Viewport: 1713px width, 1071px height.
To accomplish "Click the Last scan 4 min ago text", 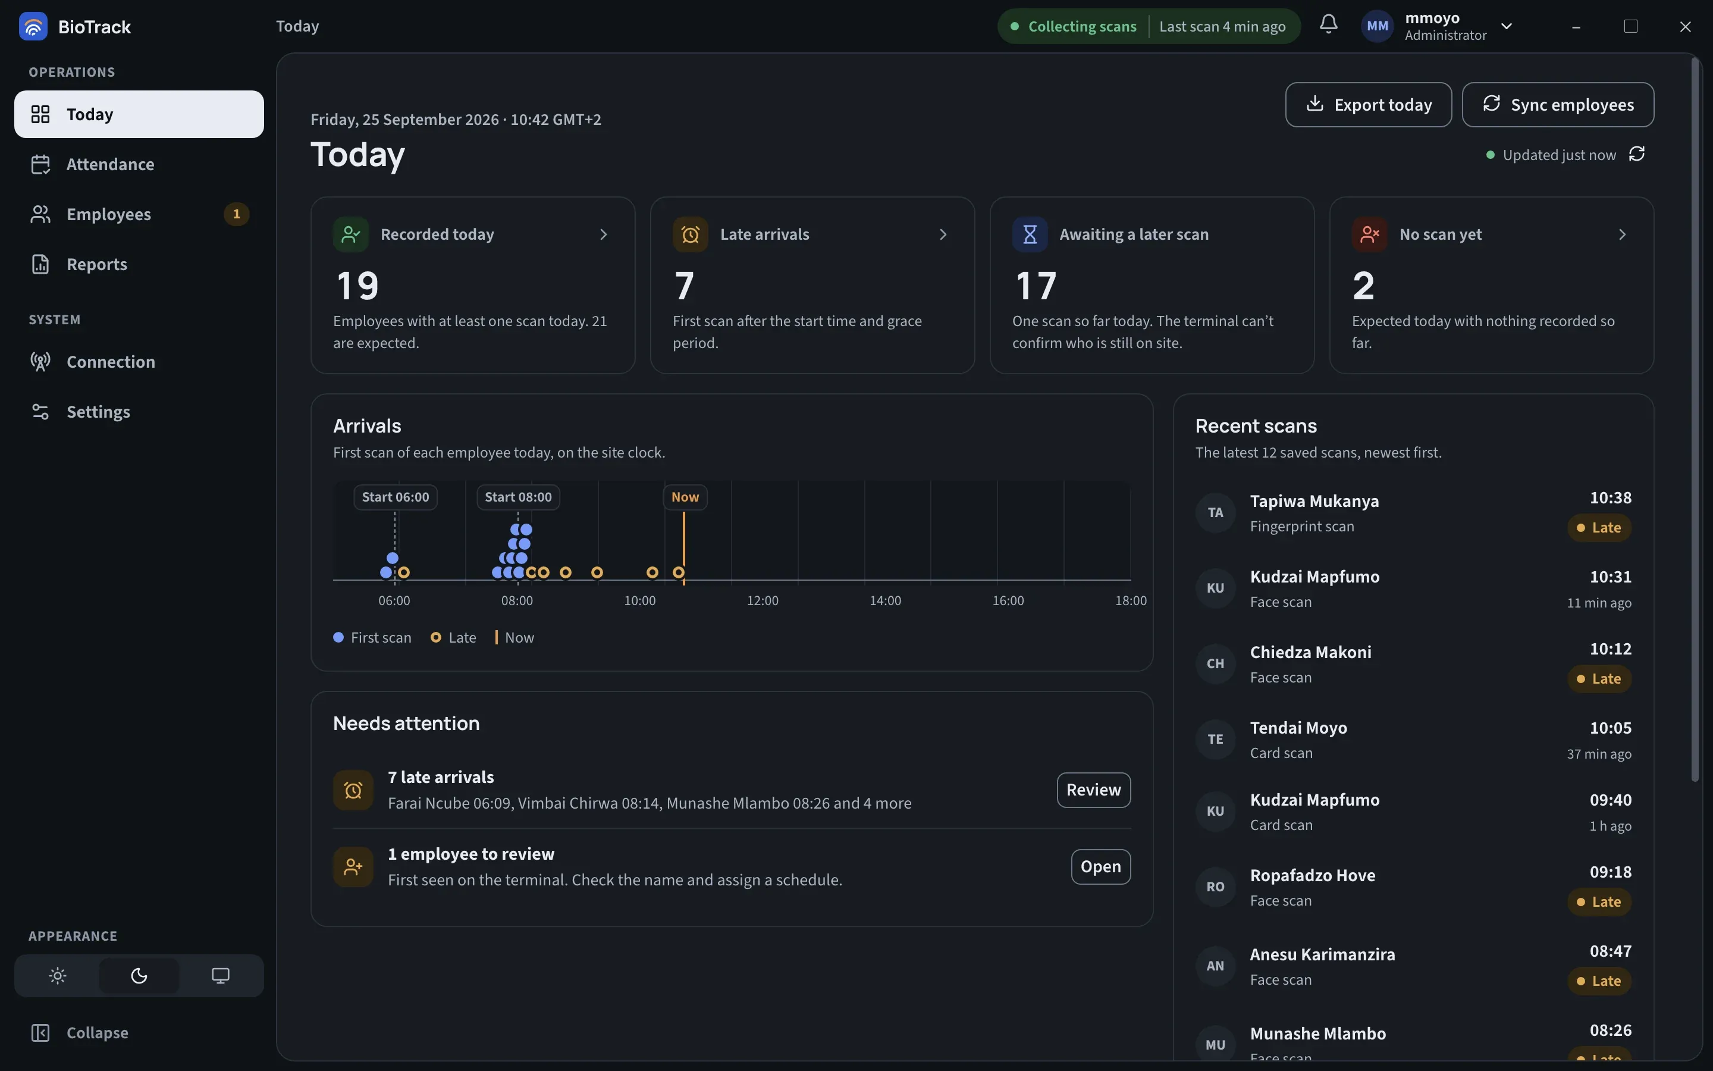I will point(1222,26).
